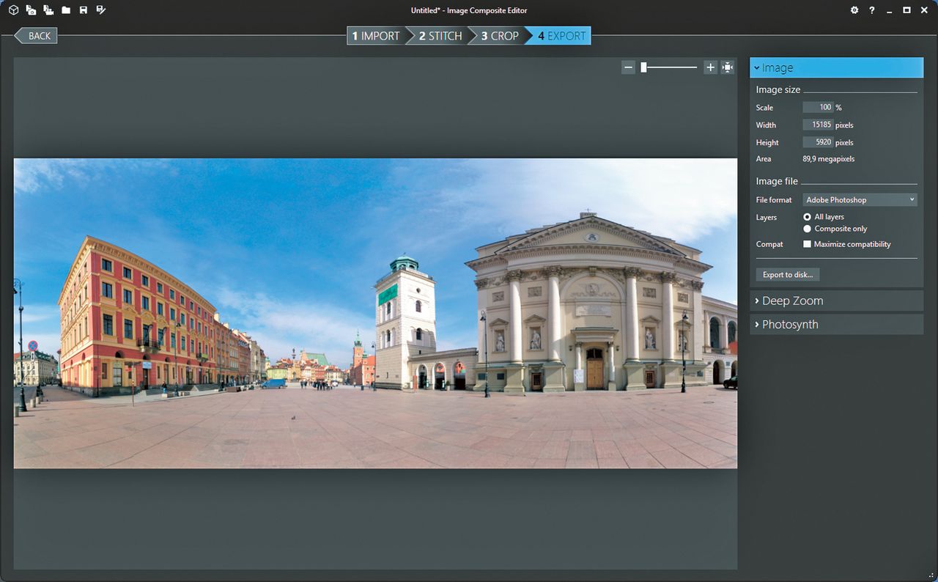938x582 pixels.
Task: Click the Export to disk button
Action: (788, 275)
